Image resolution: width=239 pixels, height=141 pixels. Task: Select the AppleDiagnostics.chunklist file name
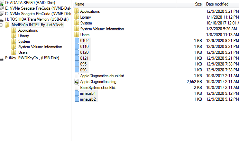click(102, 75)
